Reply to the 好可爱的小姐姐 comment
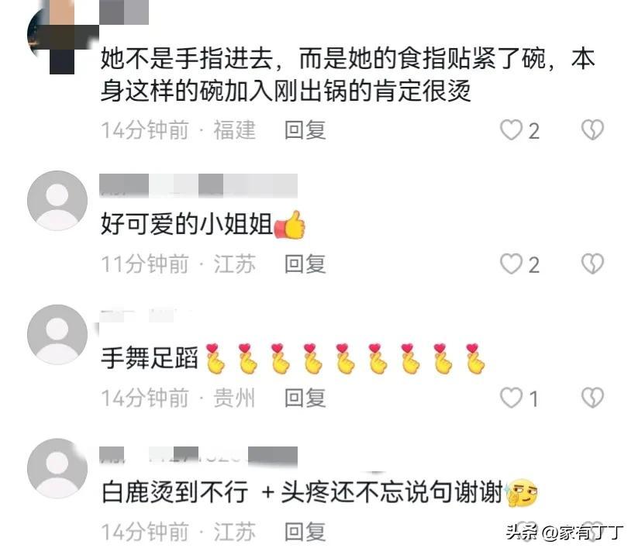This screenshot has width=638, height=555. [305, 264]
